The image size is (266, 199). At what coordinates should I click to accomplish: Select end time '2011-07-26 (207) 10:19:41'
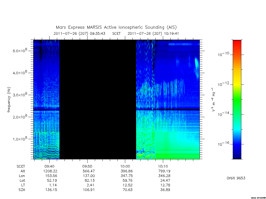(x=153, y=33)
